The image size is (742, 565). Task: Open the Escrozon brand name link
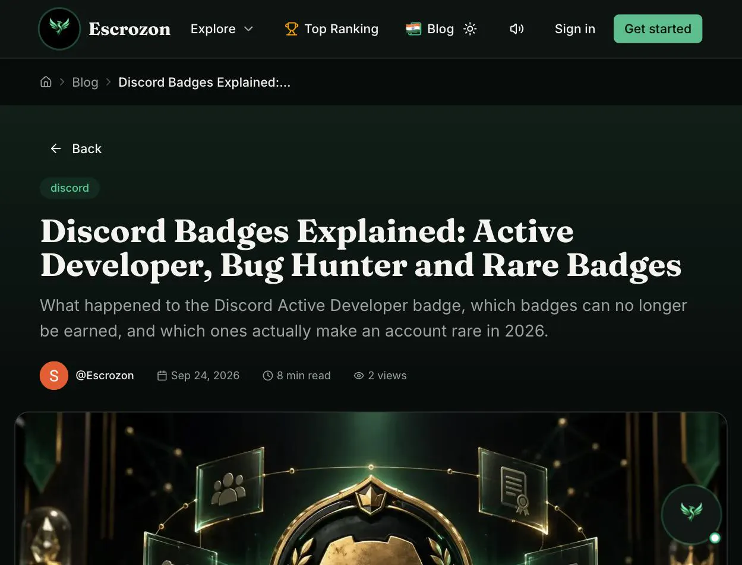click(x=130, y=28)
